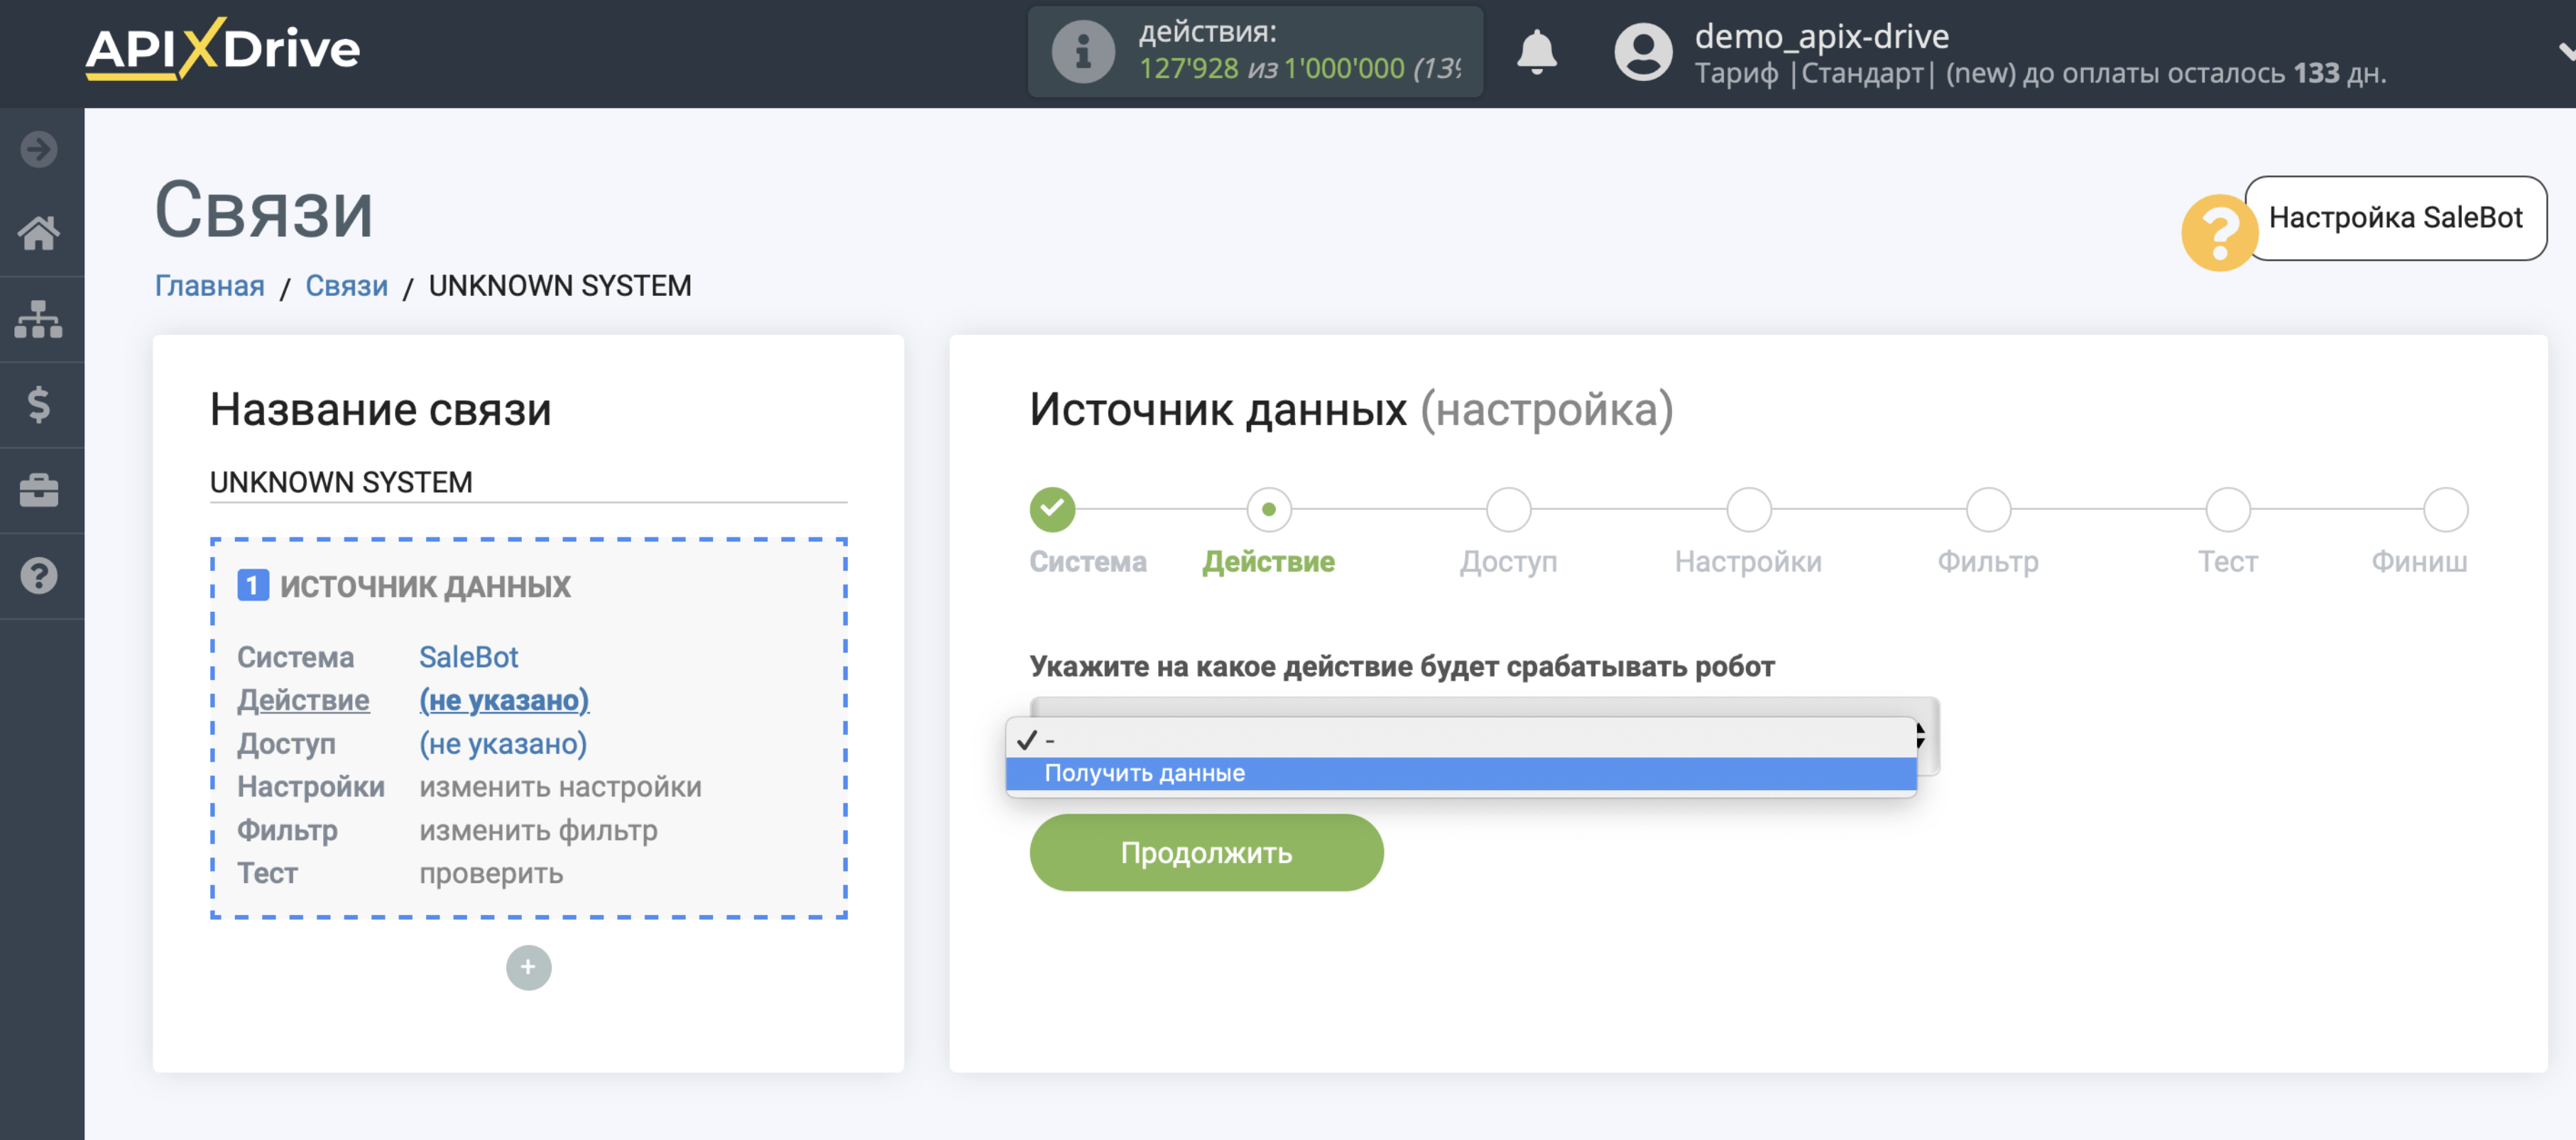2576x1140 pixels.
Task: Open notifications bell icon
Action: (x=1536, y=52)
